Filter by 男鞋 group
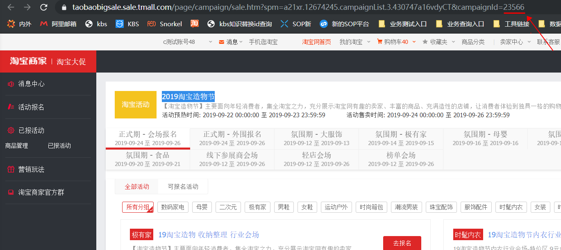Viewport: 561px width, 250px height. pos(284,207)
